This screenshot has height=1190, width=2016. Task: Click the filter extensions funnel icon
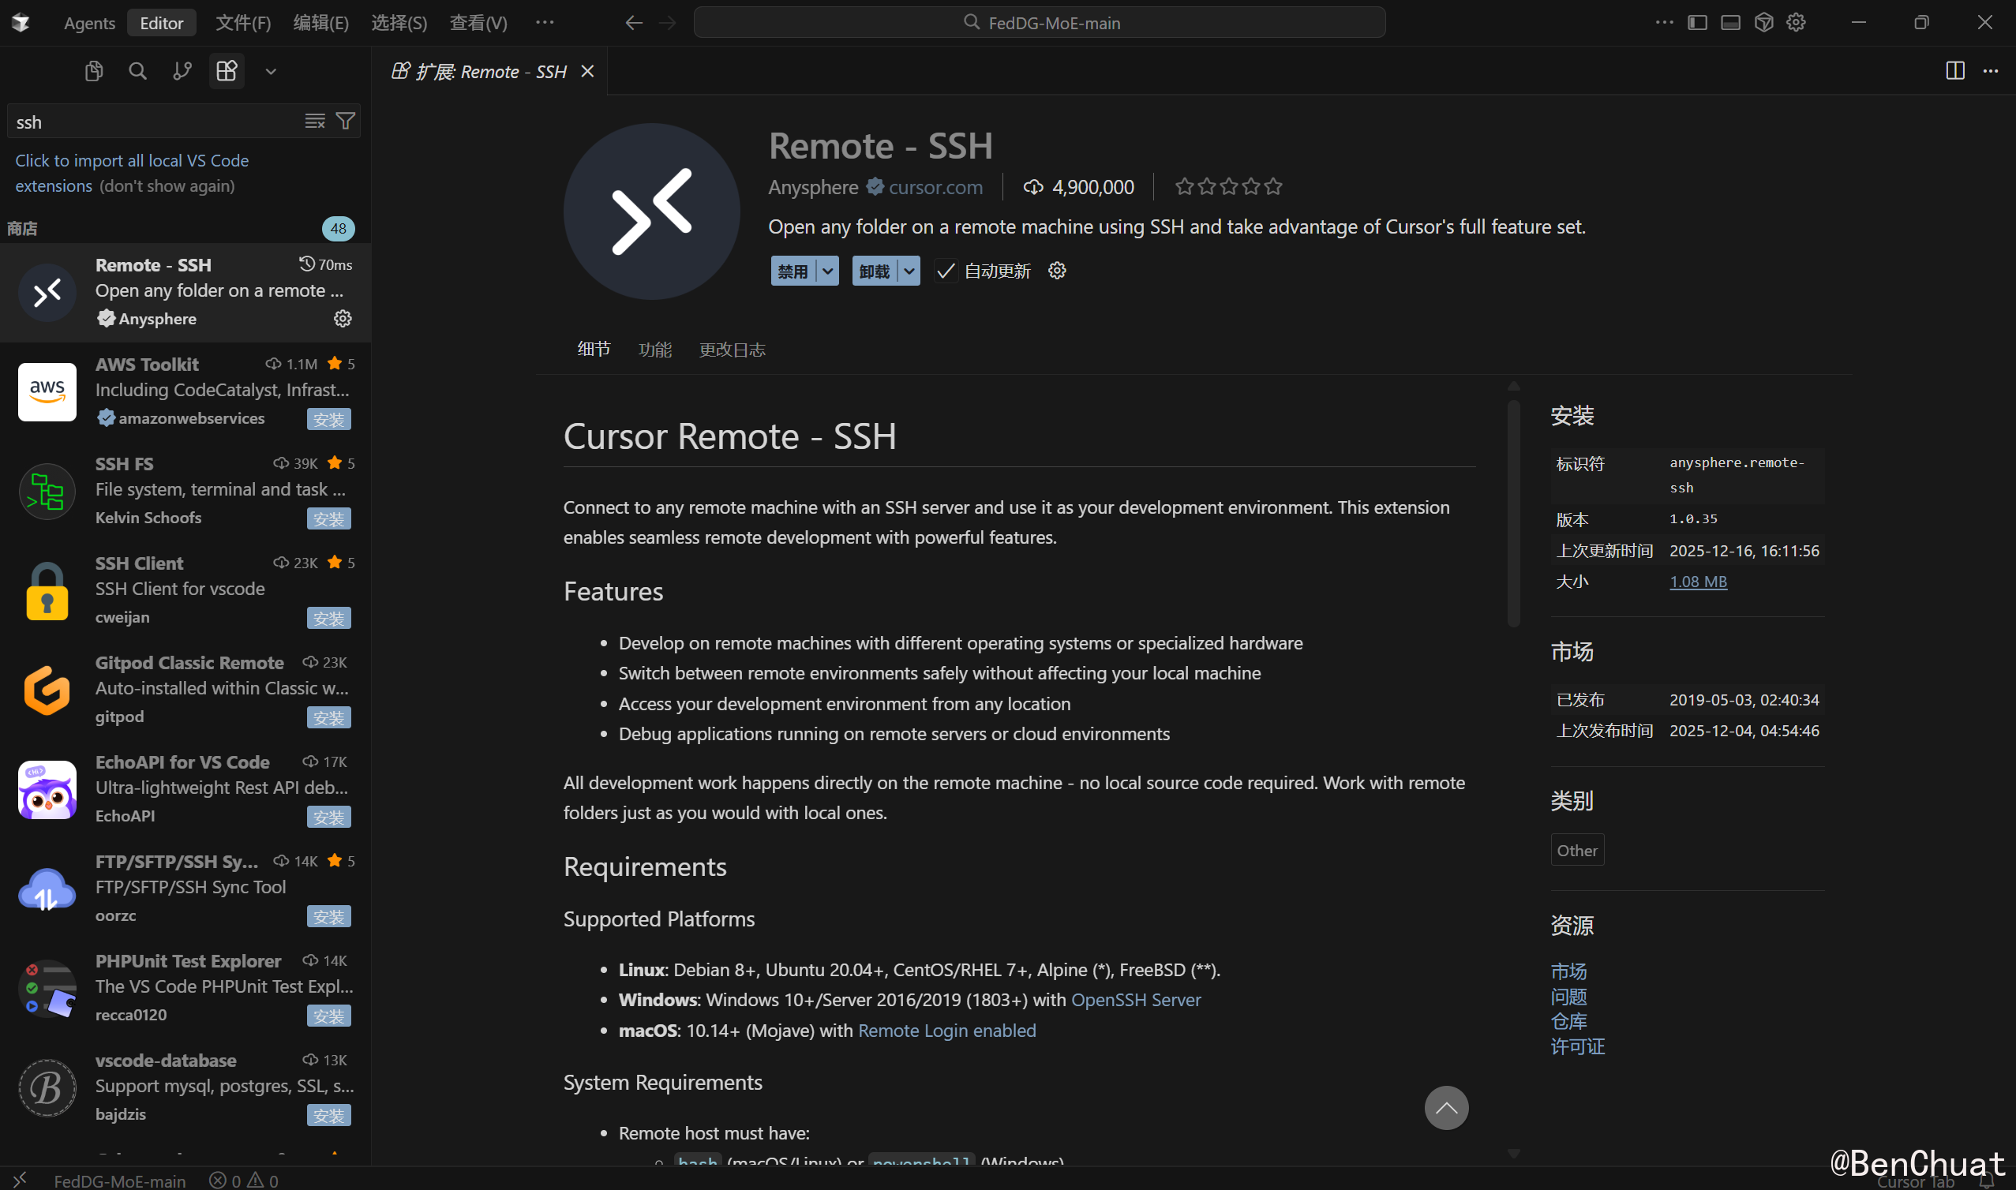click(346, 121)
